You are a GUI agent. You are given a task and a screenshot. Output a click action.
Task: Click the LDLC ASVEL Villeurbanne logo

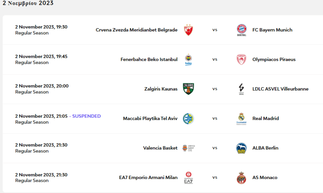[x=241, y=89]
